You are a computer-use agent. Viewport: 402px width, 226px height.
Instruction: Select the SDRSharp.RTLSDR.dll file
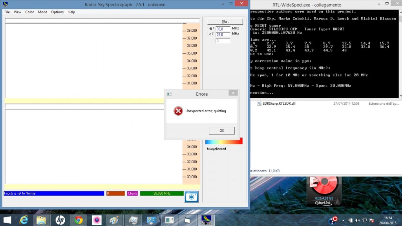pos(279,104)
